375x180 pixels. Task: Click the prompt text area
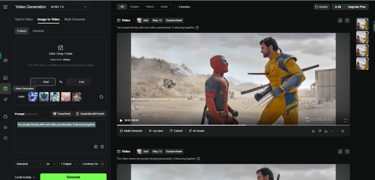pos(61,136)
